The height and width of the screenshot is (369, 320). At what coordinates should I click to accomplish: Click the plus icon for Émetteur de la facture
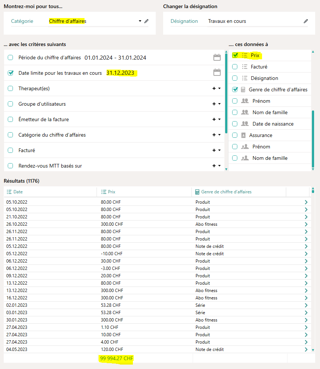214,119
